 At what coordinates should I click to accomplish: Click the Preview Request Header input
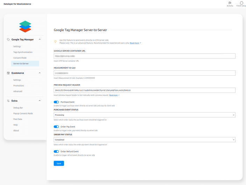[x=144, y=90]
